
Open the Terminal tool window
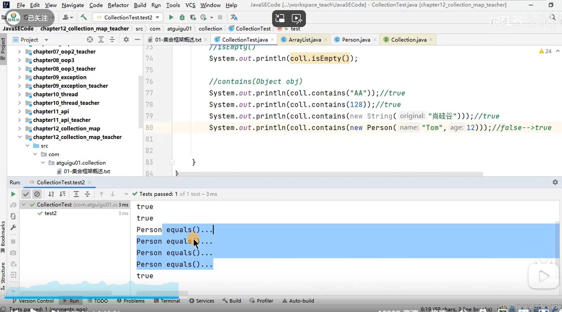click(167, 301)
